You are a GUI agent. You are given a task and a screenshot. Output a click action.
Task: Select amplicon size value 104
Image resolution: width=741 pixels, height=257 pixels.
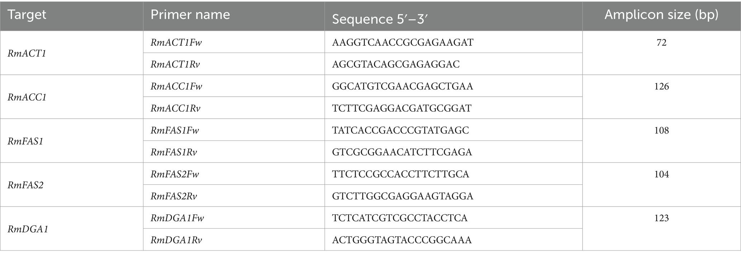pyautogui.click(x=661, y=174)
